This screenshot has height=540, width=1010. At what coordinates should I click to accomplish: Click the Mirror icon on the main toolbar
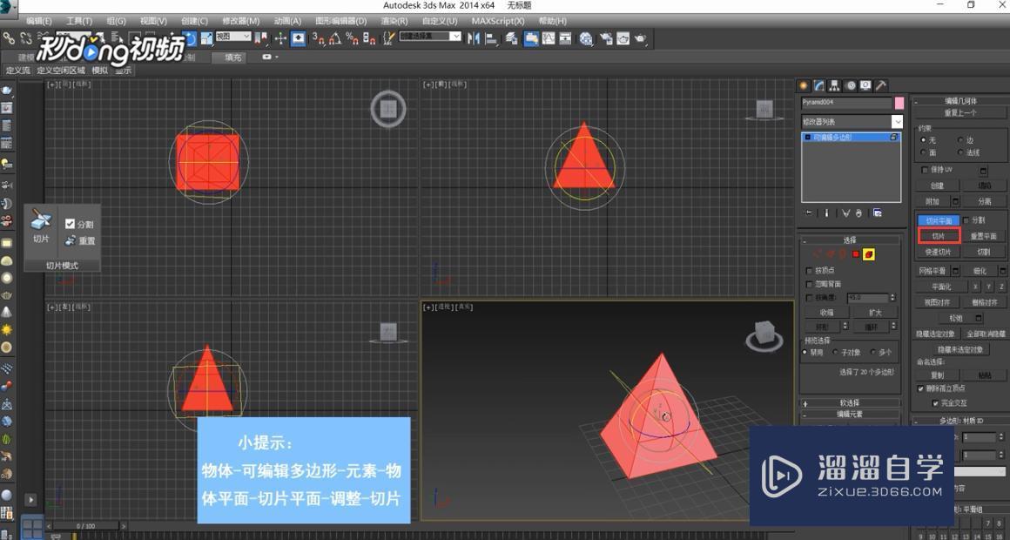click(475, 38)
